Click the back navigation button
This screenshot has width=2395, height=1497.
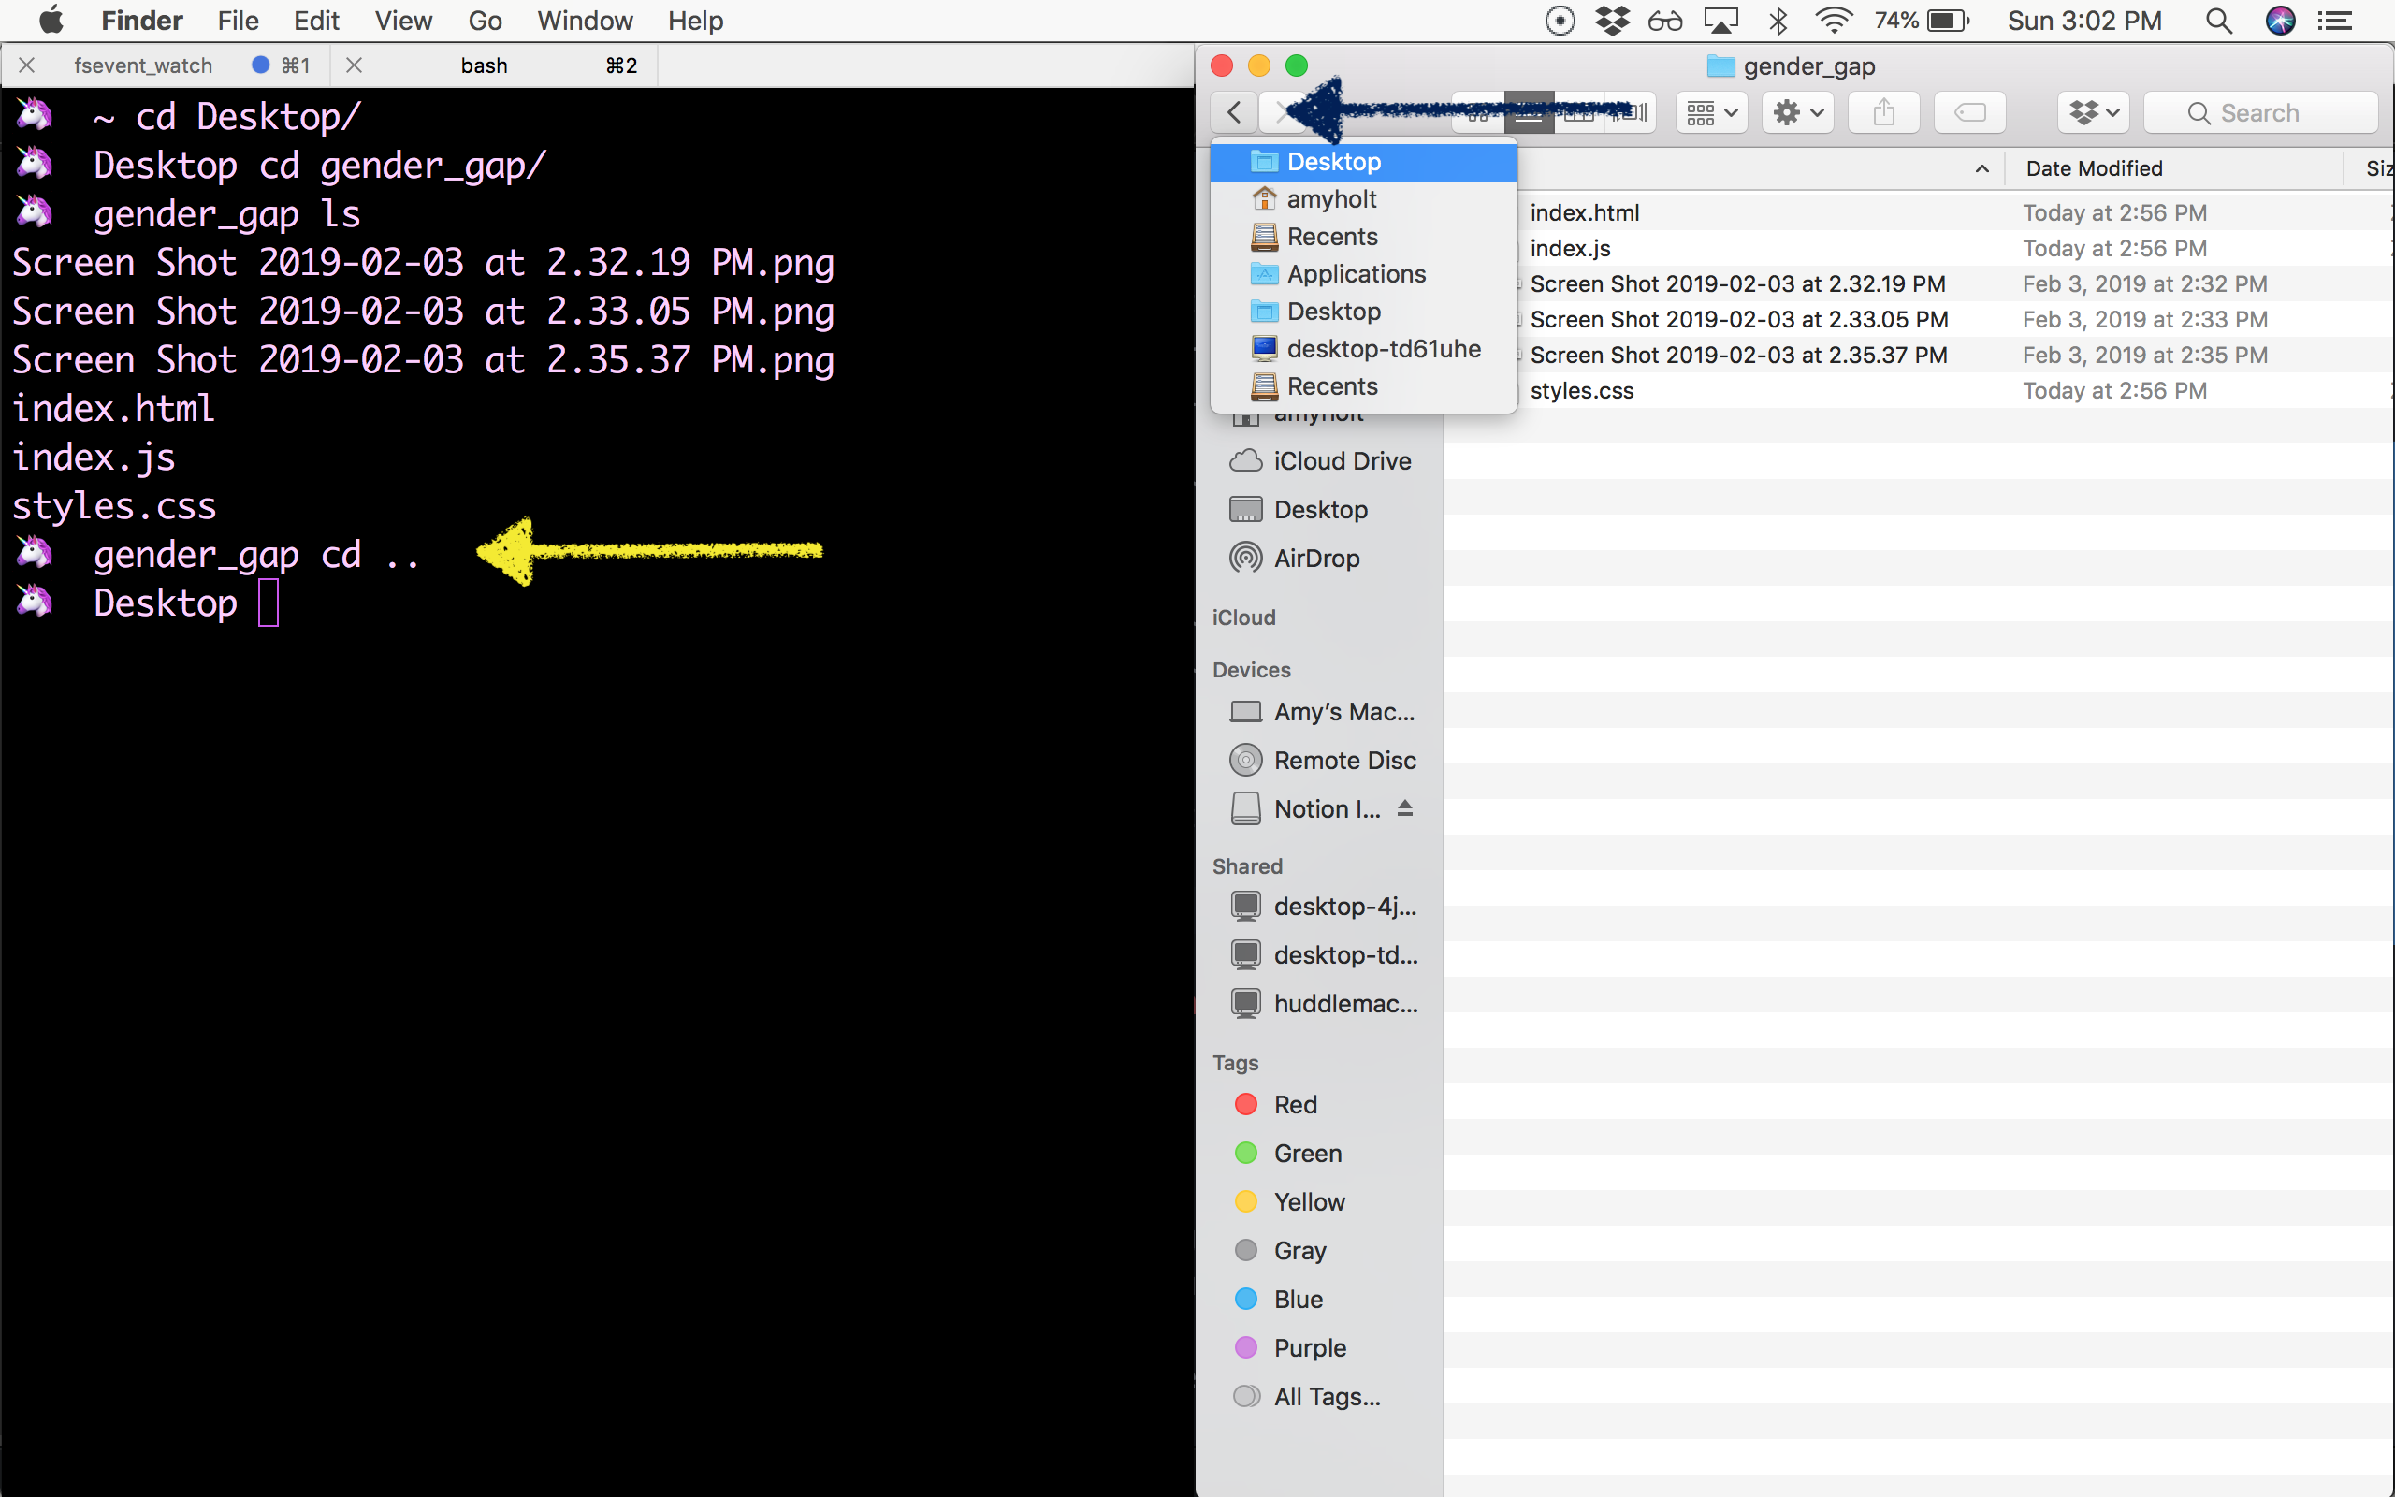pos(1232,112)
